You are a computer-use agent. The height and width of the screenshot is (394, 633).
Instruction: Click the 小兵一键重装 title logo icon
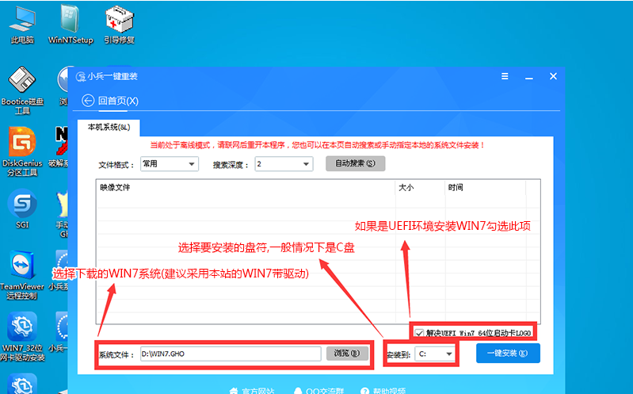tap(80, 76)
